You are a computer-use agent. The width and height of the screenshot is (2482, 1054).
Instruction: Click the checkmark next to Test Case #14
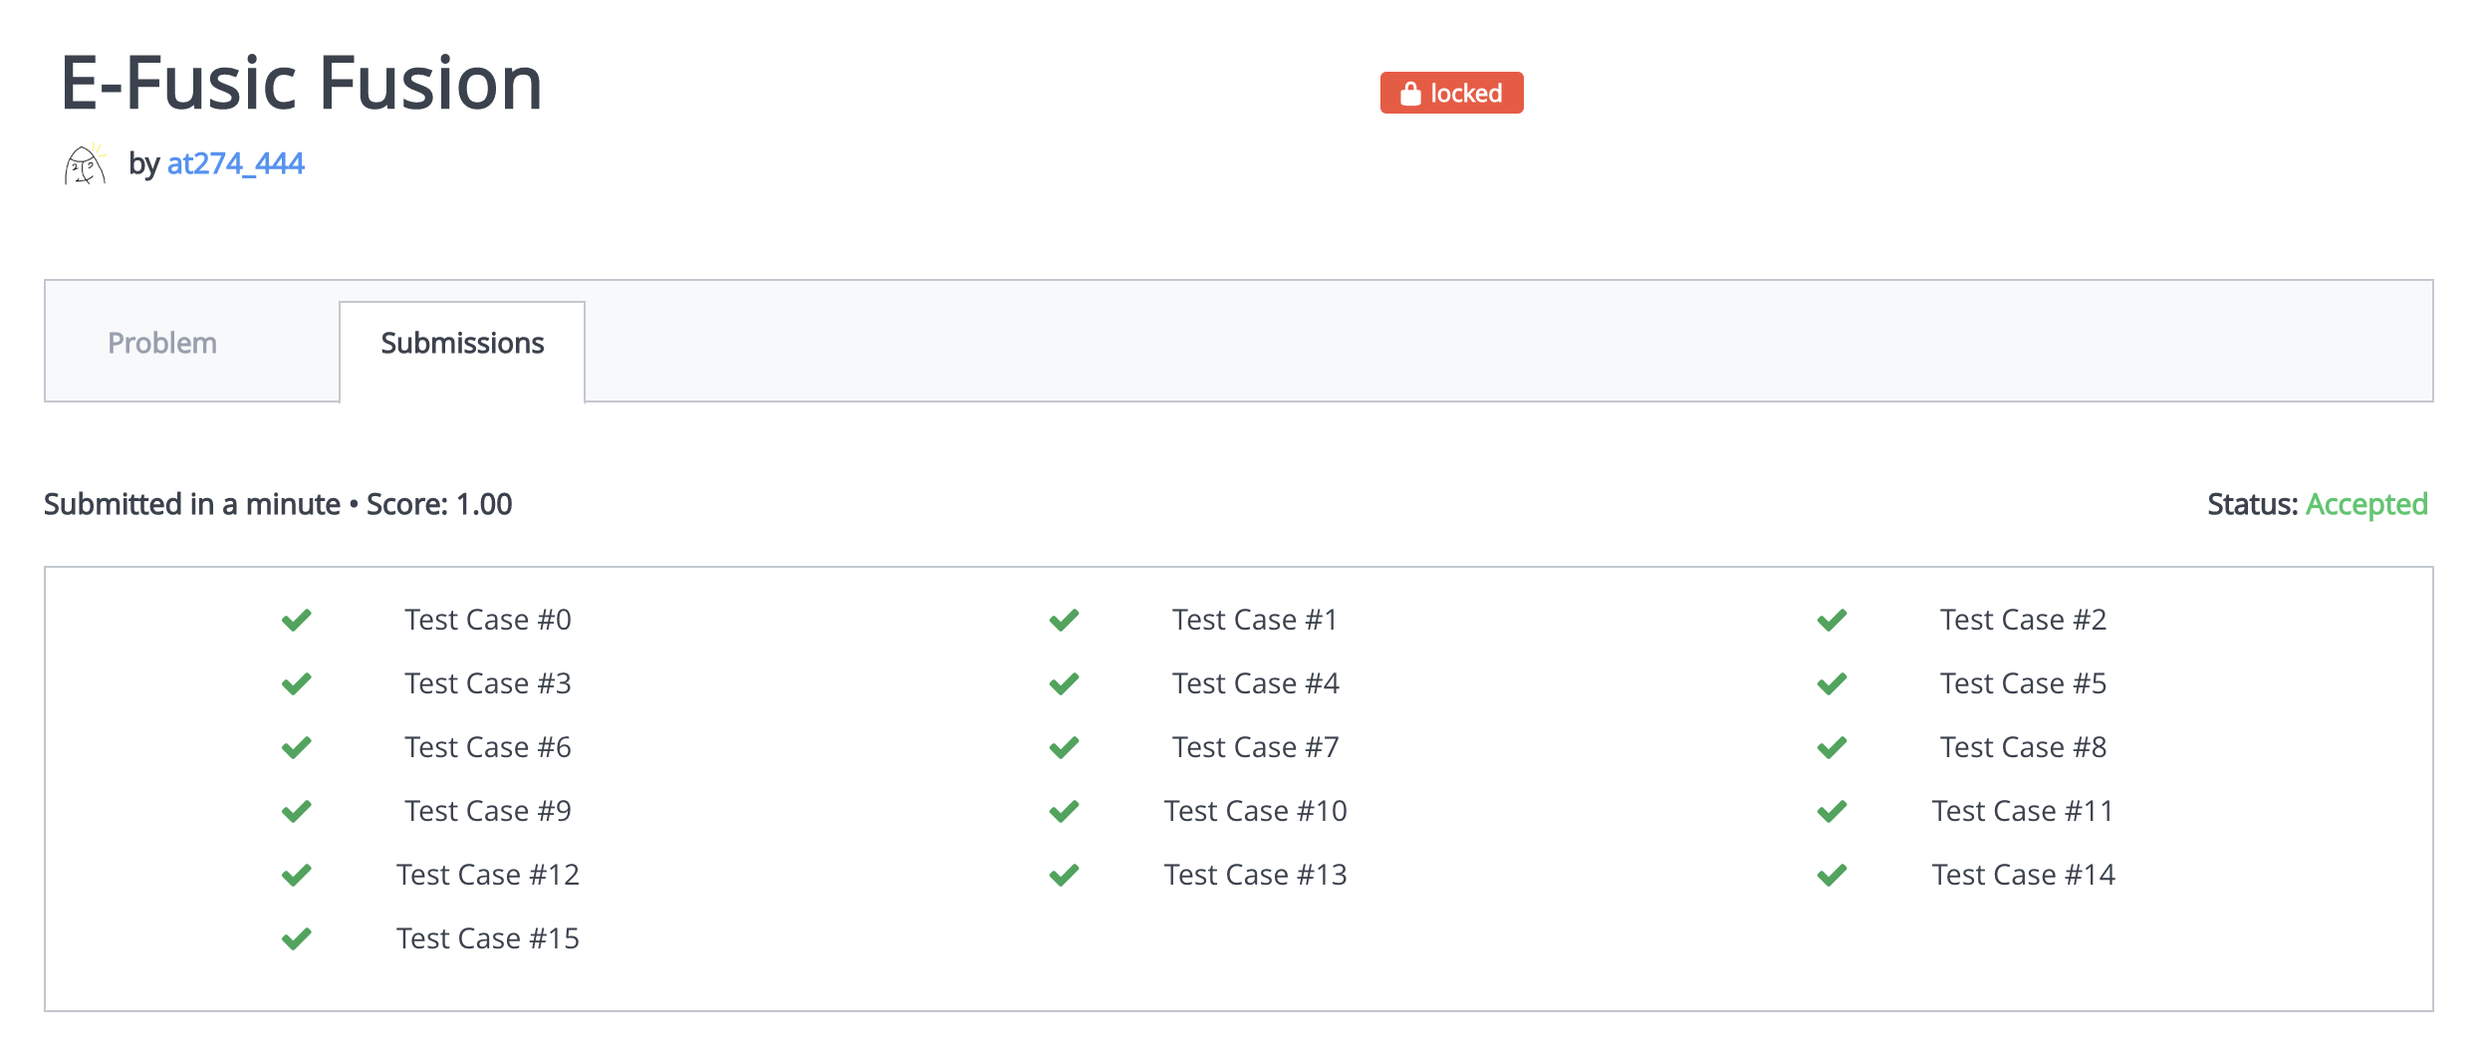click(1833, 876)
